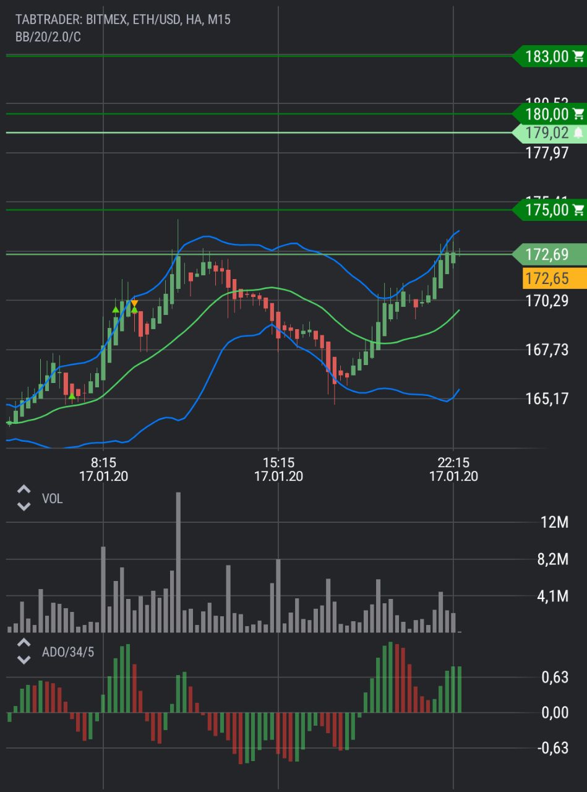
Task: Select the green 172,69 price marker
Action: [x=549, y=254]
